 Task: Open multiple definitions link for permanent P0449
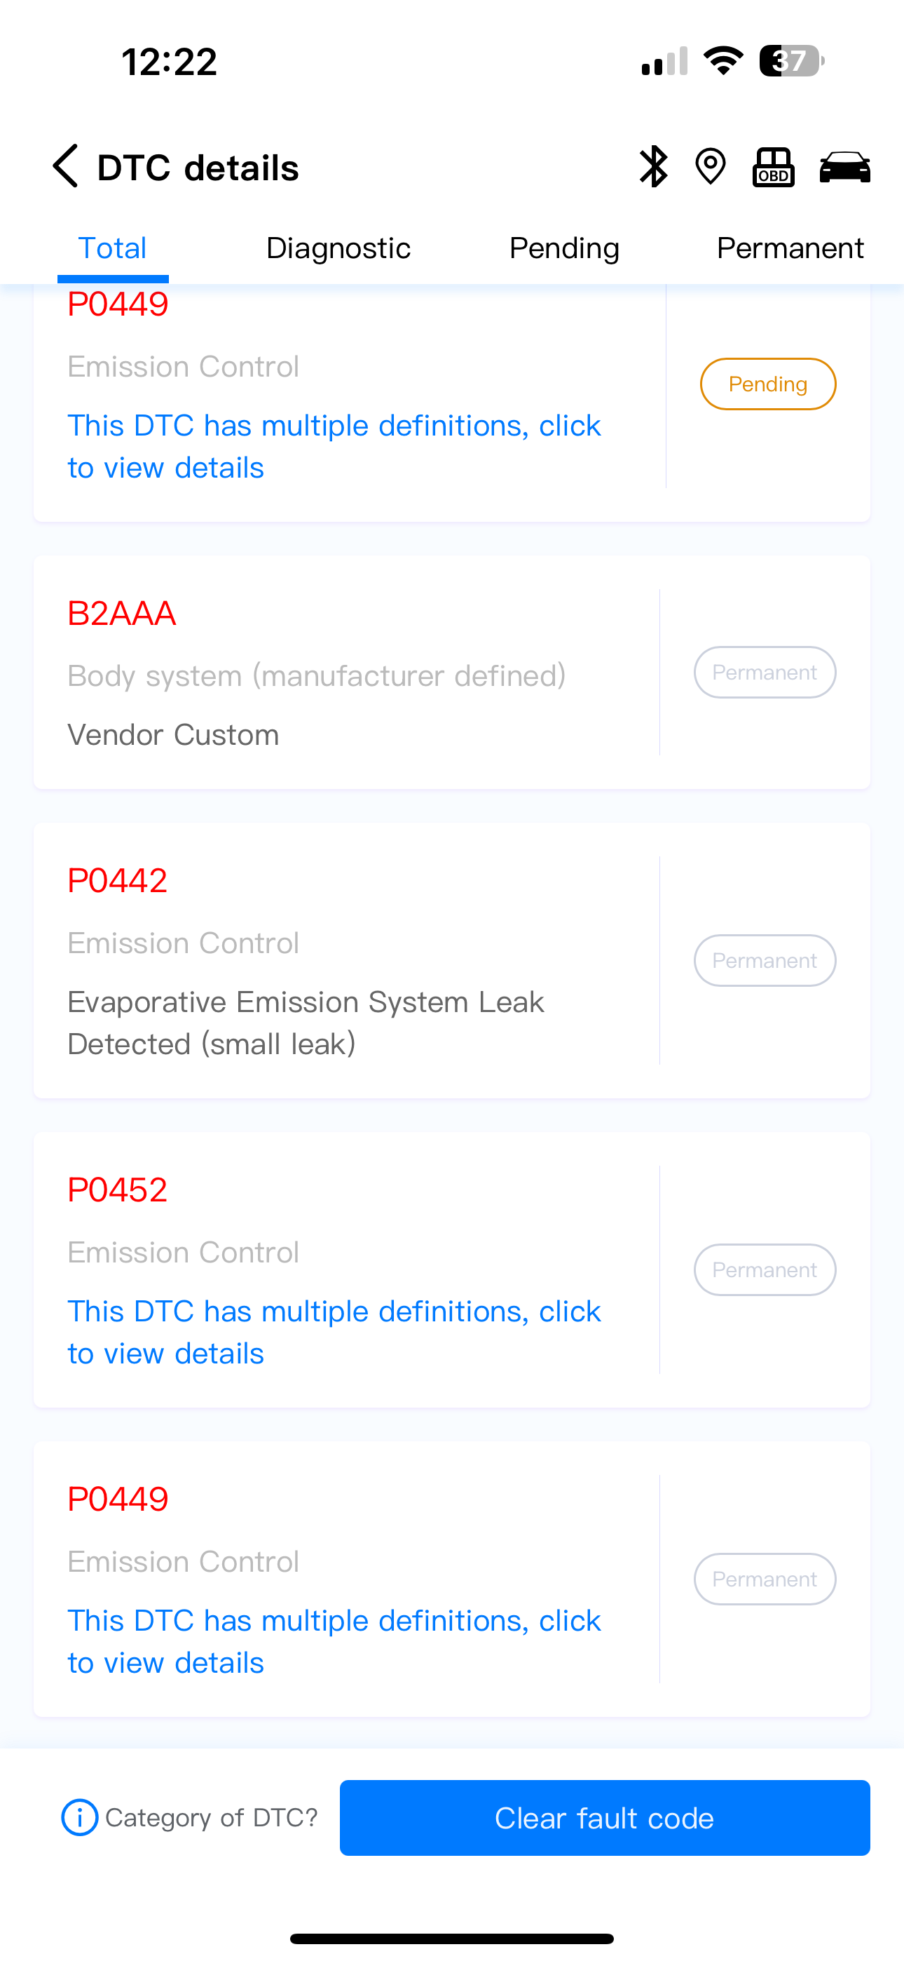pyautogui.click(x=334, y=1641)
